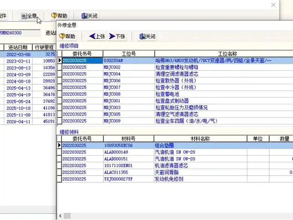Select the visit row dated 2025-04-19
Image resolution: width=293 pixels, height=220 pixels.
[x=28, y=95]
